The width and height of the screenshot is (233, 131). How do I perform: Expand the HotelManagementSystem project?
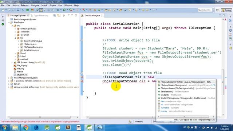(9, 78)
